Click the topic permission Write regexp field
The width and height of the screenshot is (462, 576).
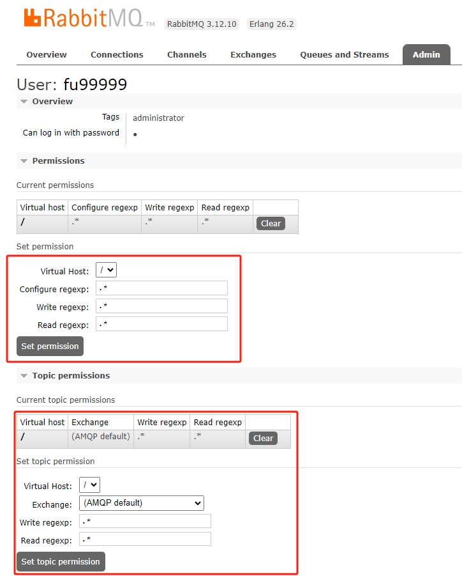145,521
